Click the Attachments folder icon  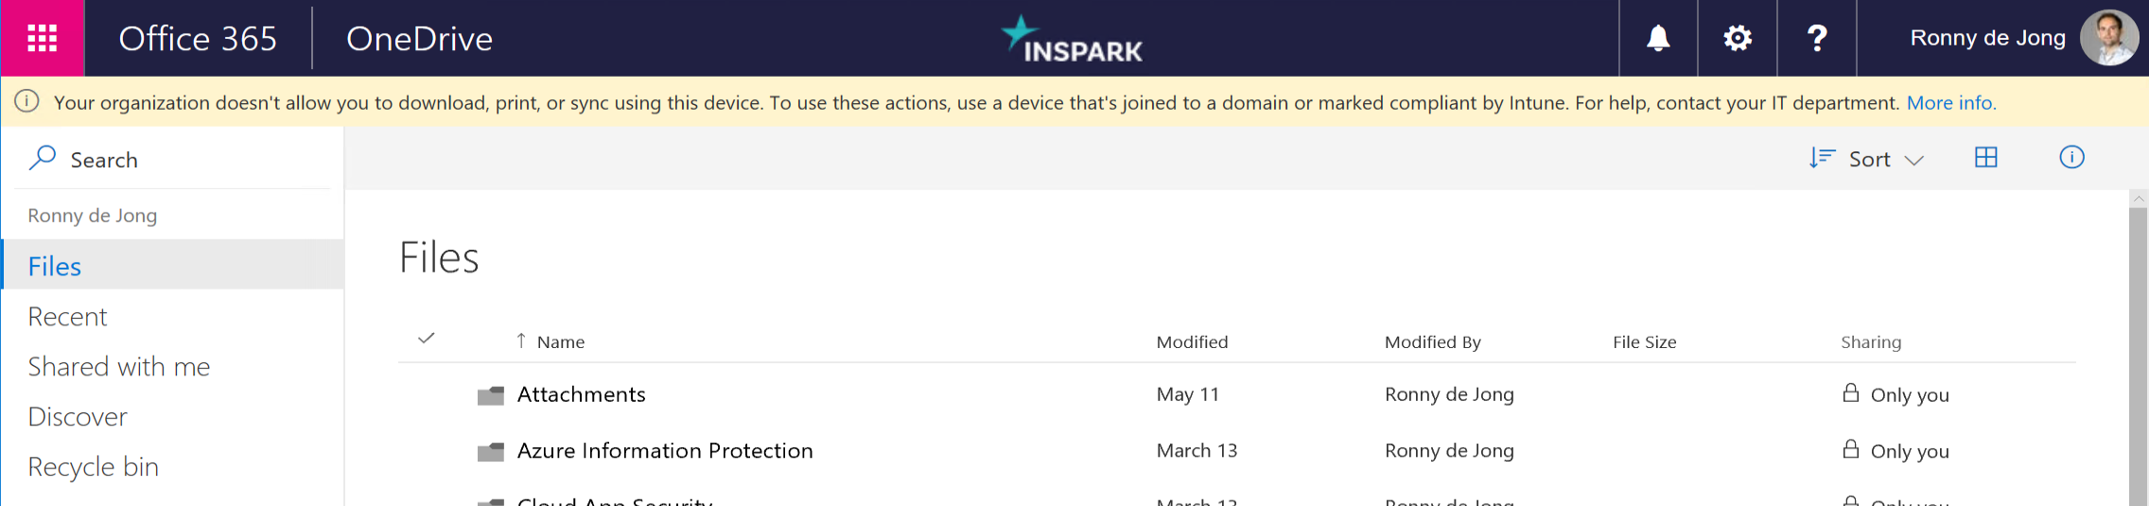click(491, 395)
